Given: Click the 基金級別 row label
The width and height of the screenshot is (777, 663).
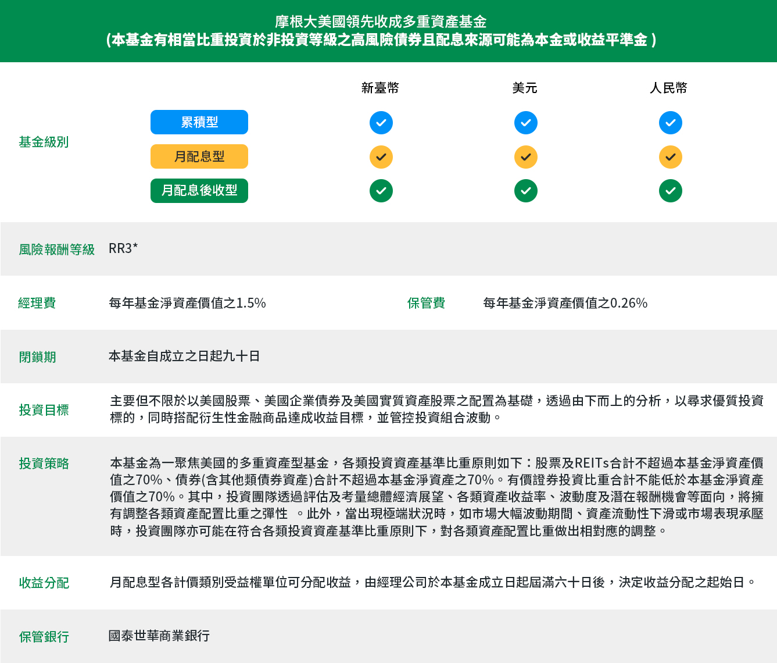Looking at the screenshot, I should [44, 142].
